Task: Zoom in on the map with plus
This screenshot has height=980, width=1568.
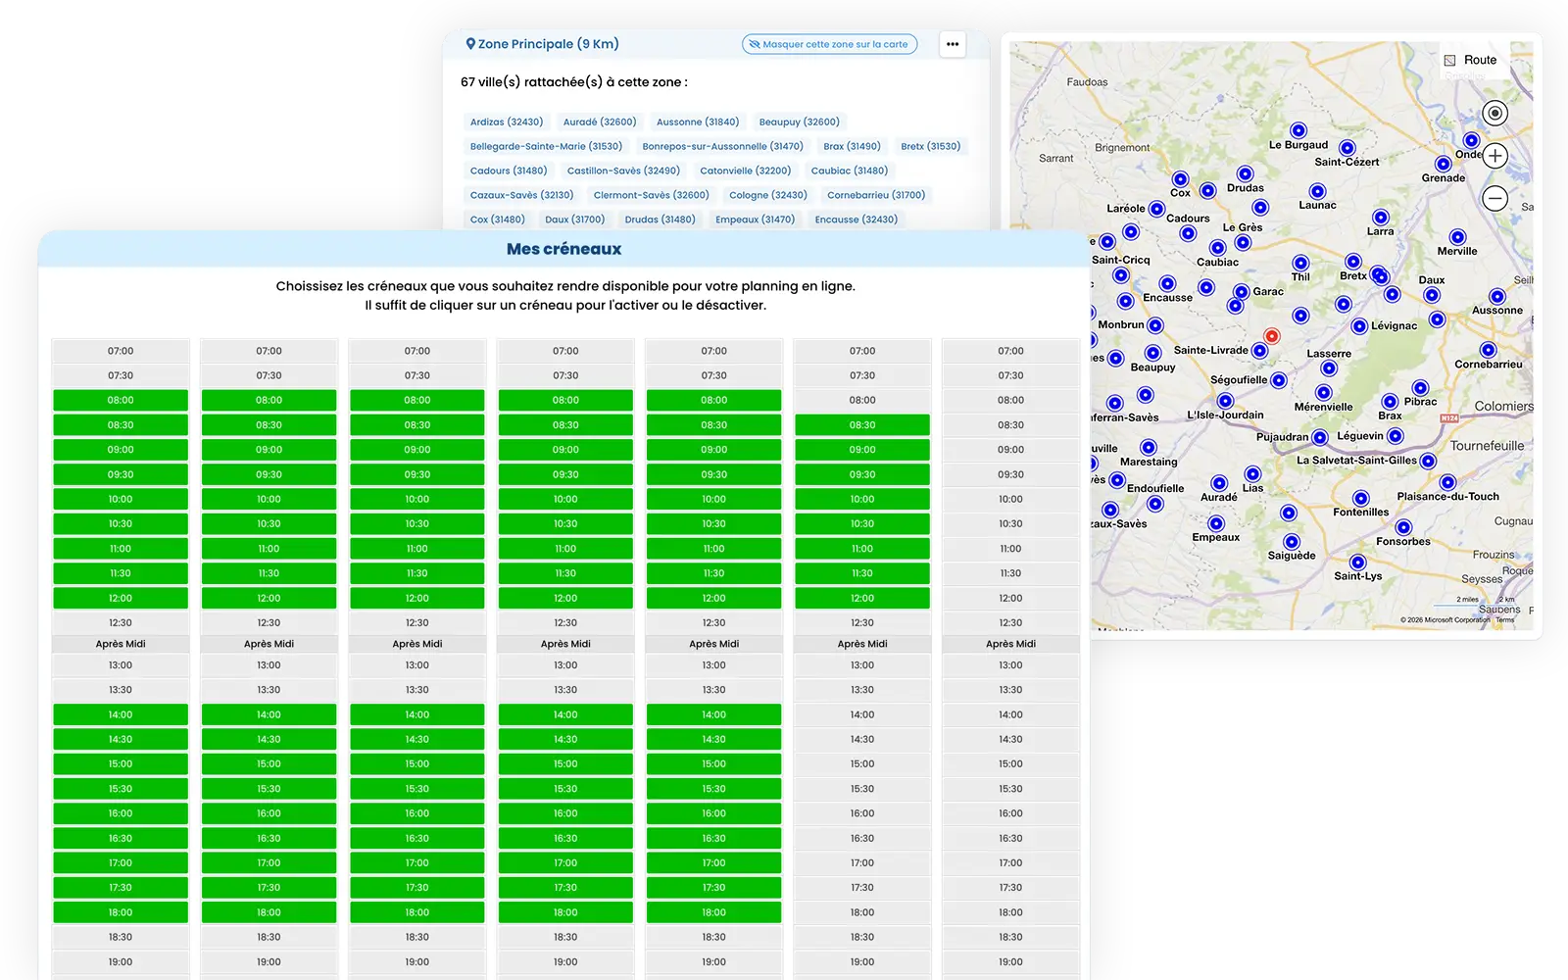Action: click(1494, 156)
